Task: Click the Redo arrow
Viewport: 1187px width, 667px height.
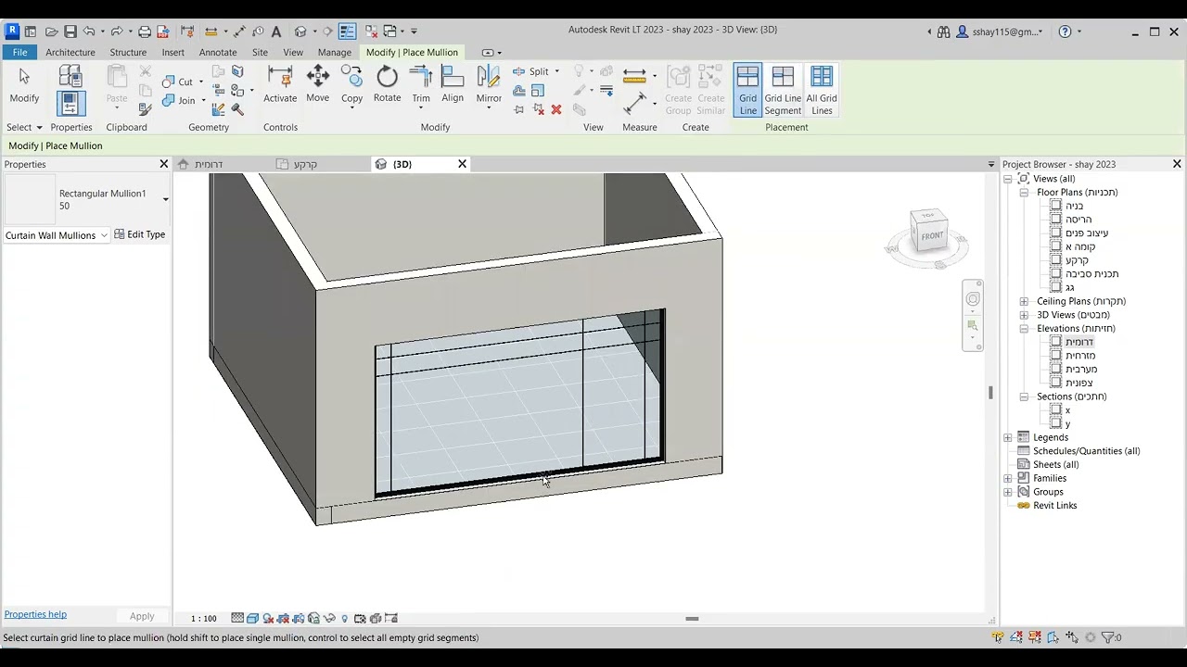Action: tap(115, 31)
